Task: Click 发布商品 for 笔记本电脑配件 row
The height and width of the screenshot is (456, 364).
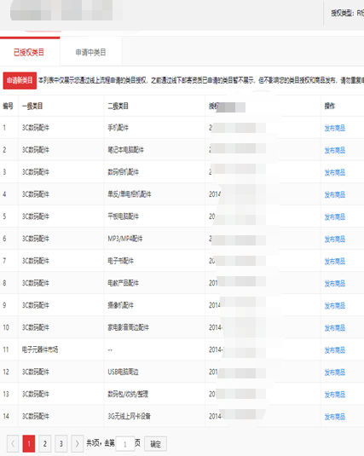Action: tap(335, 150)
